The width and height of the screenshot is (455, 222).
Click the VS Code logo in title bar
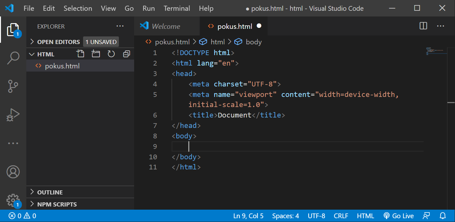coord(10,8)
